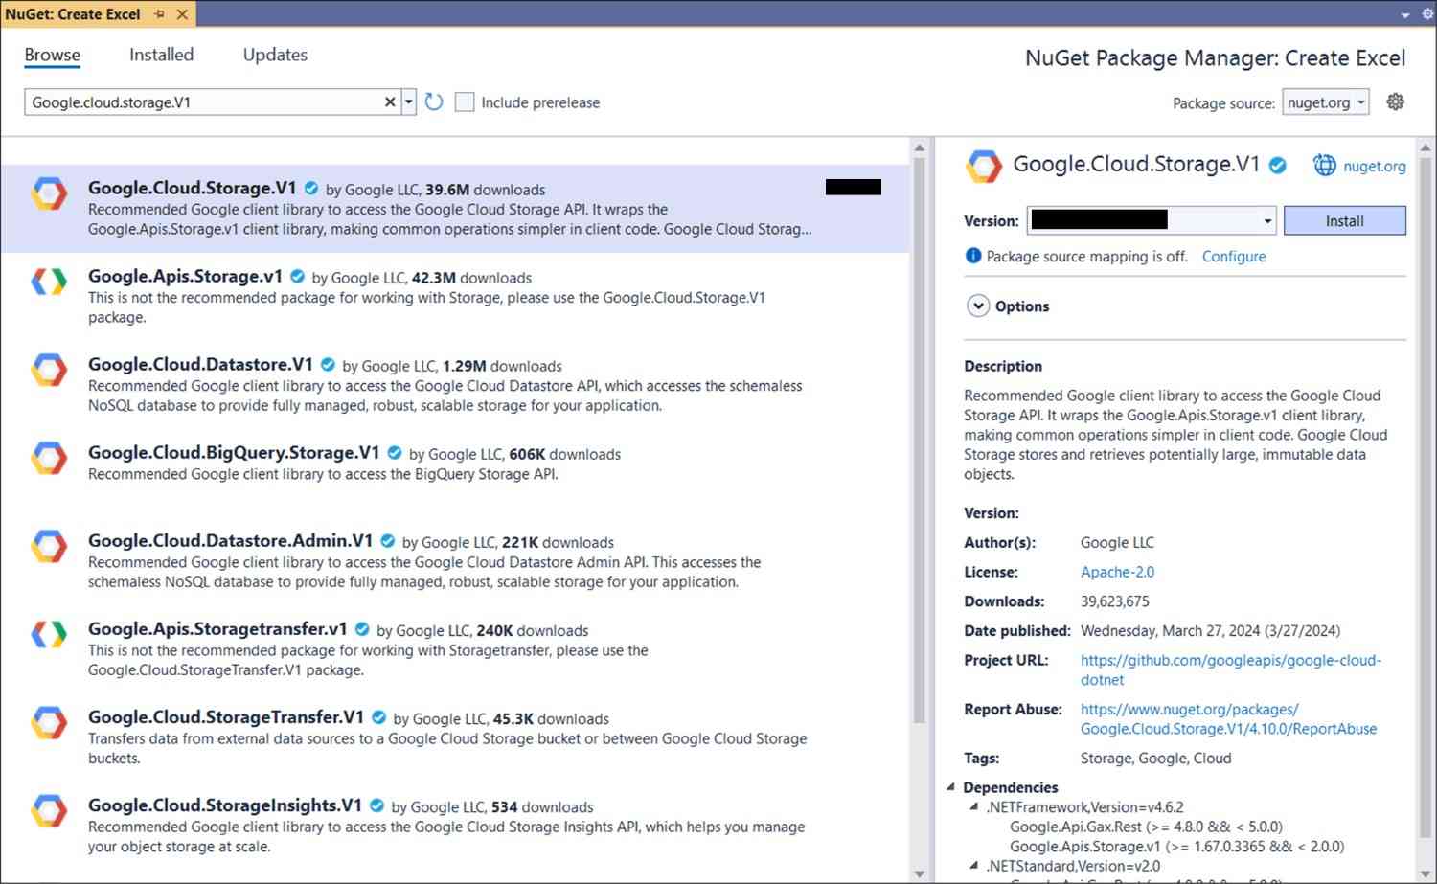Refresh search results with the reload icon
The image size is (1437, 884).
click(433, 102)
